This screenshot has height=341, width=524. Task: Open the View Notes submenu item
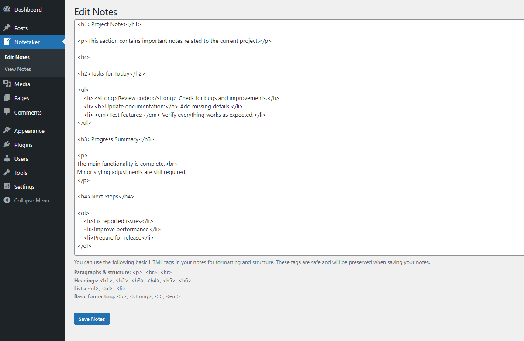click(18, 69)
